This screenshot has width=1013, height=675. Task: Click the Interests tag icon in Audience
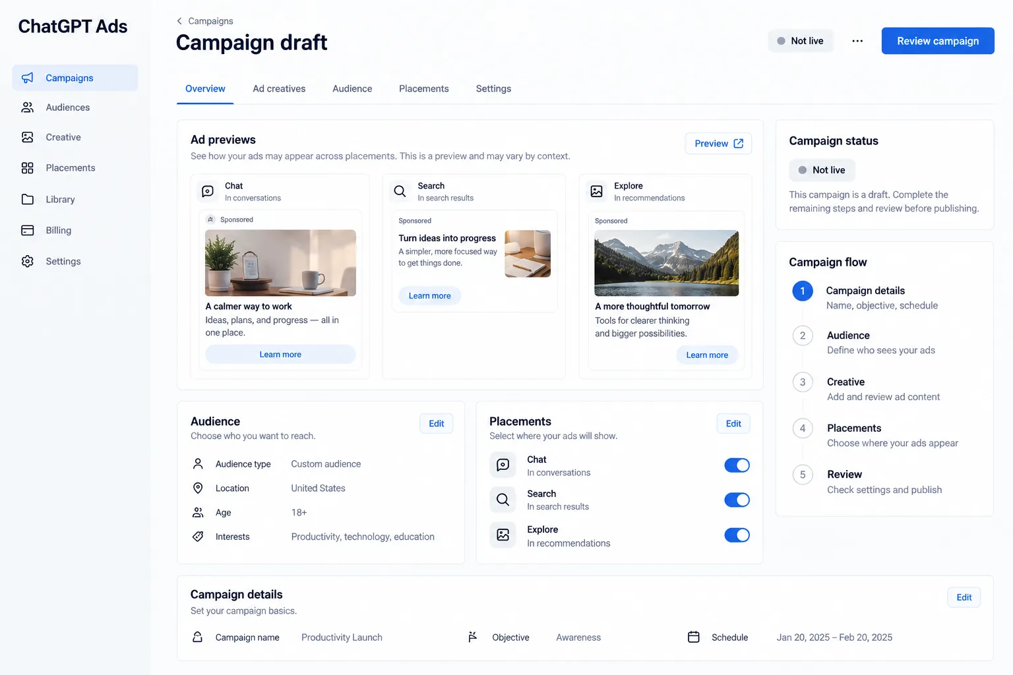[198, 537]
